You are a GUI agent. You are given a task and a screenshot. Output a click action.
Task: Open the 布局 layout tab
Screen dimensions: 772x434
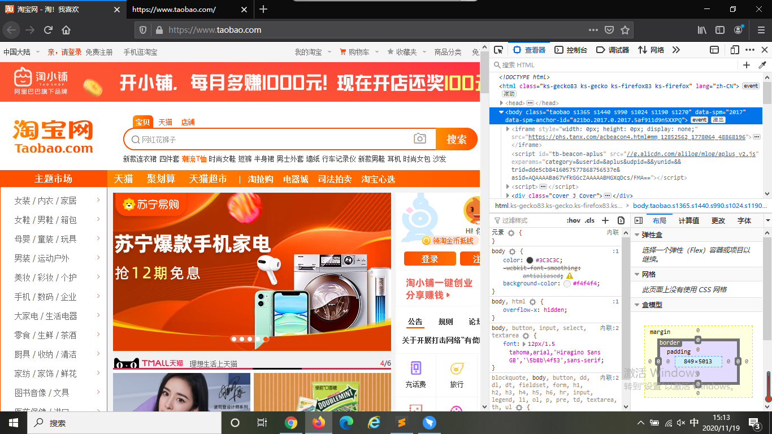coord(659,220)
